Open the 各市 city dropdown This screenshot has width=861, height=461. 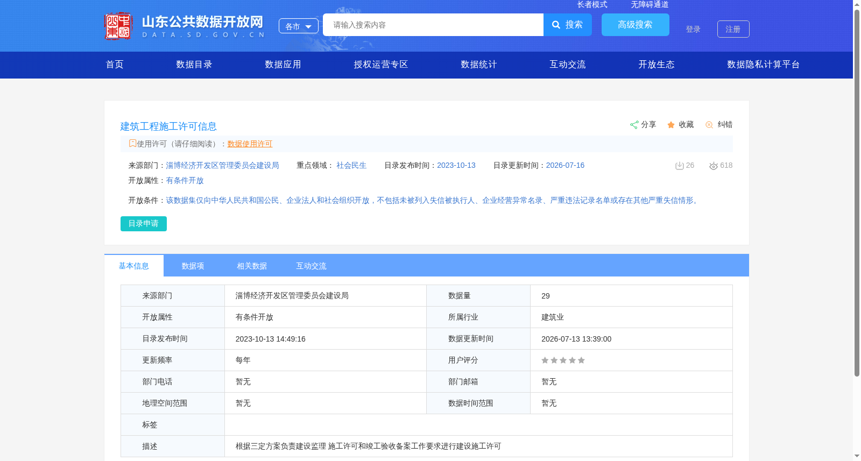tap(299, 26)
